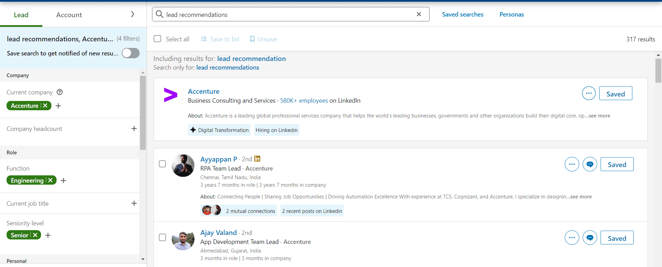
Task: Remove the Accenture company filter chip
Action: tap(45, 106)
